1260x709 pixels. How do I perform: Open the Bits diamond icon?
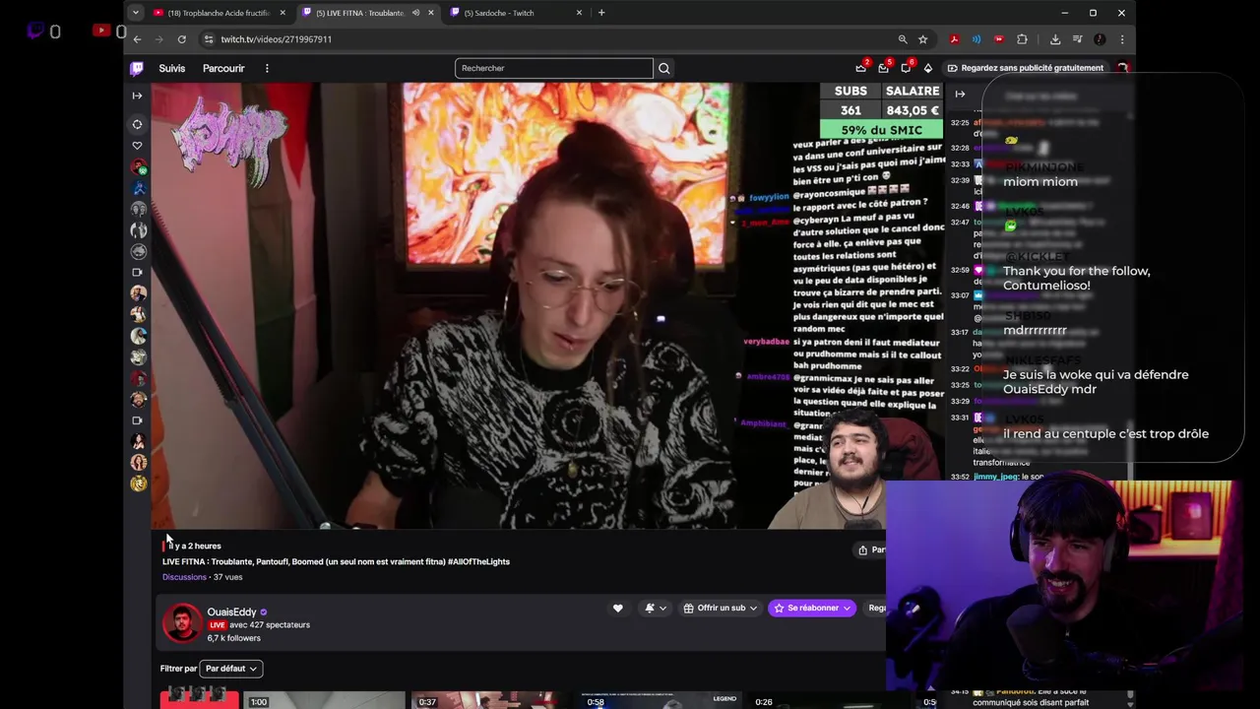coord(928,68)
